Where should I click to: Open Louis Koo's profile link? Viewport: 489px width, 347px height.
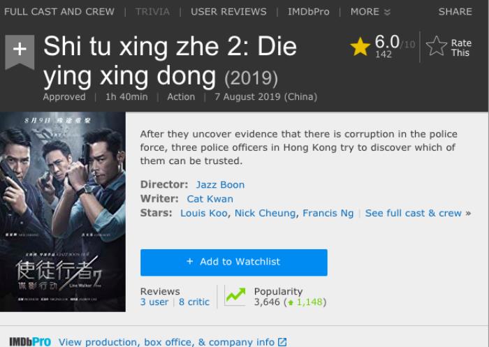click(203, 213)
